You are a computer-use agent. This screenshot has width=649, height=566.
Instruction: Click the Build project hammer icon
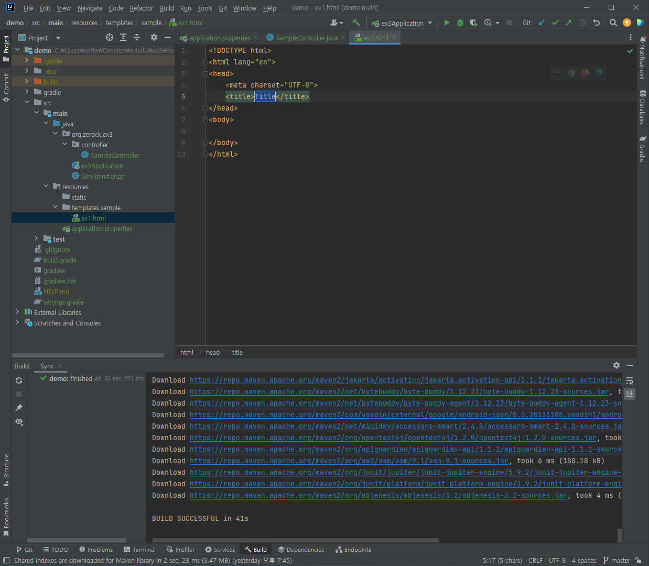[356, 23]
